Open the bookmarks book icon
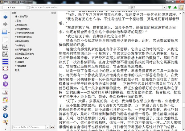Viewport: 185px width, 131px height. tap(5, 93)
